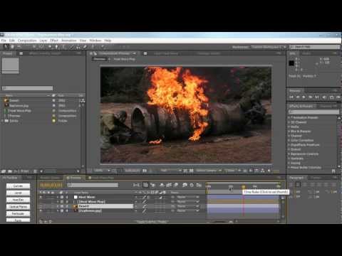Open the Composition menu

tap(27, 41)
